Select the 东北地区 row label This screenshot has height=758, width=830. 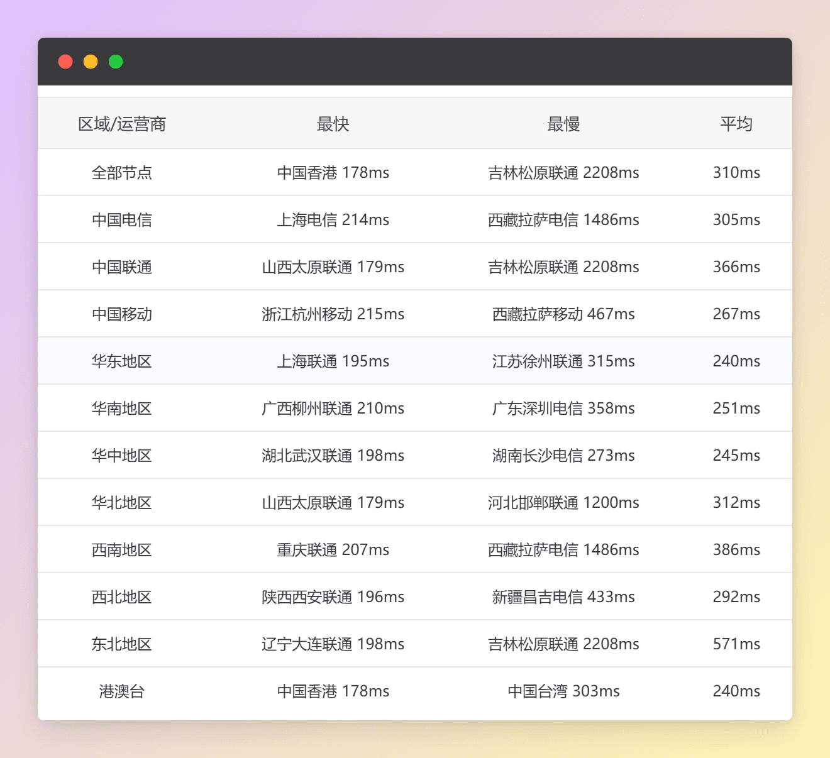pyautogui.click(x=122, y=644)
